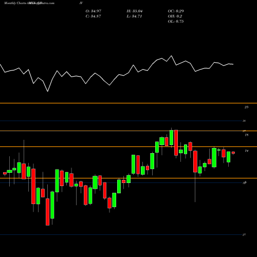
Task: Click the 'IV' symbol label at top
Action: 81,3
